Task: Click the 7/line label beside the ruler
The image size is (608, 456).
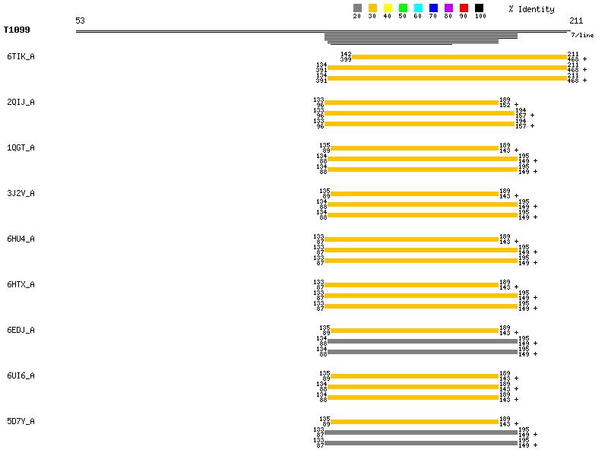Action: point(582,36)
